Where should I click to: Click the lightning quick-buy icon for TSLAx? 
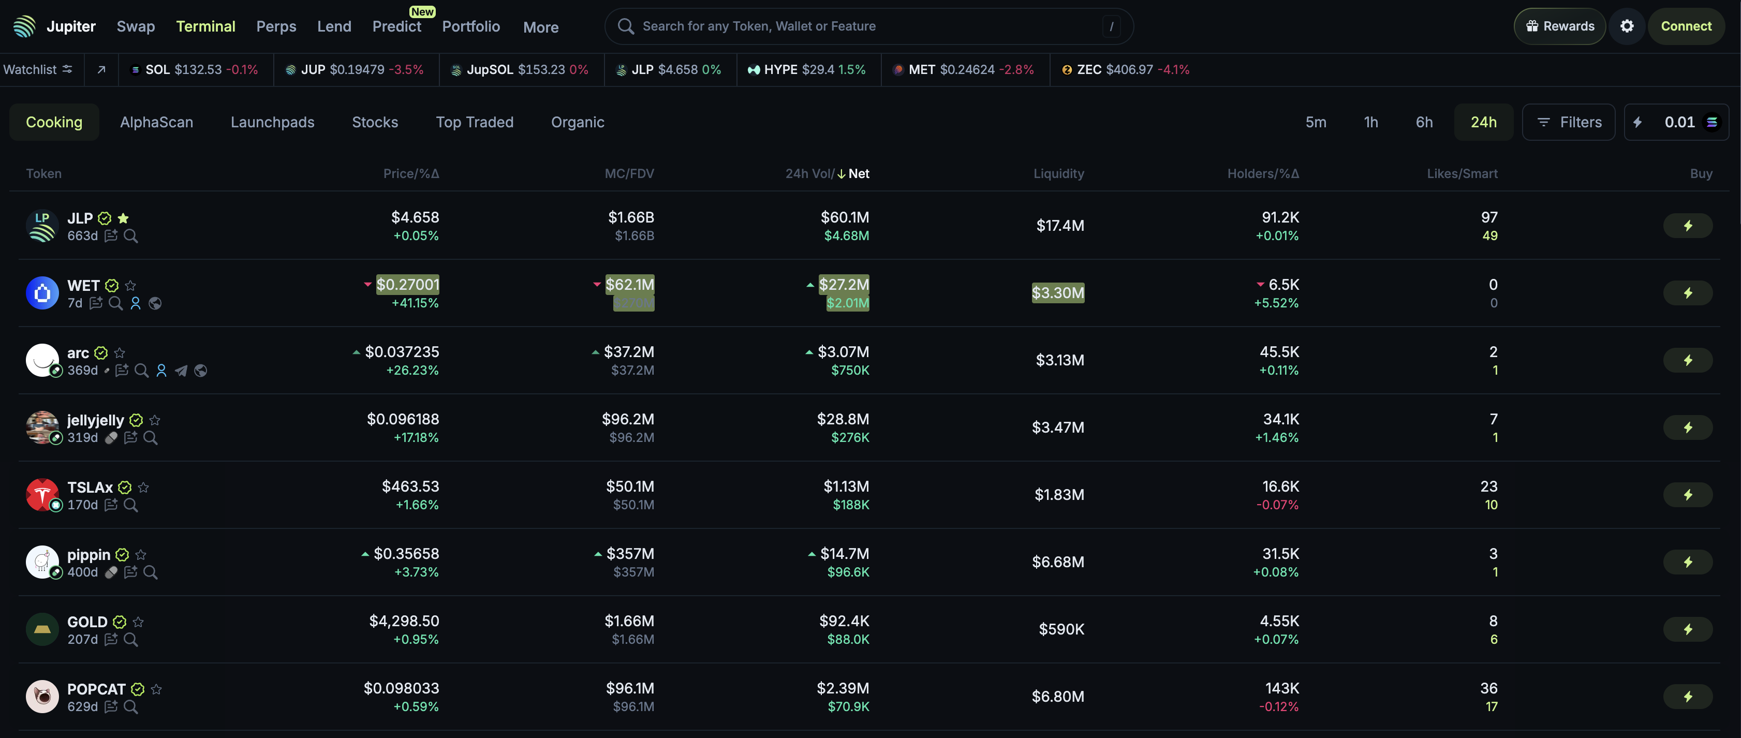[x=1688, y=495]
